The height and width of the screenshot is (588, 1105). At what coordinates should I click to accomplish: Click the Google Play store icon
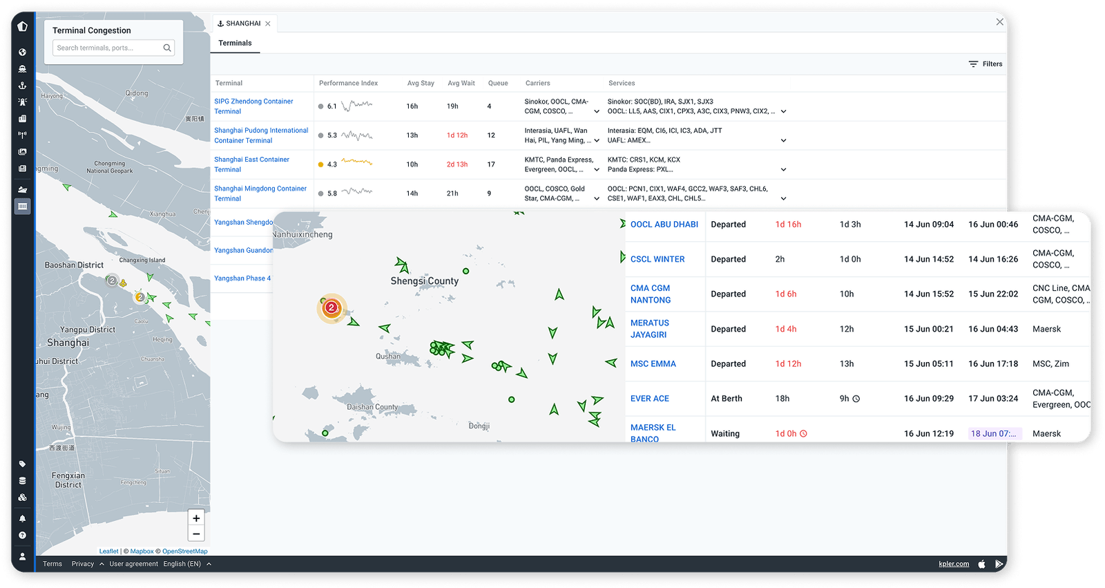[999, 564]
